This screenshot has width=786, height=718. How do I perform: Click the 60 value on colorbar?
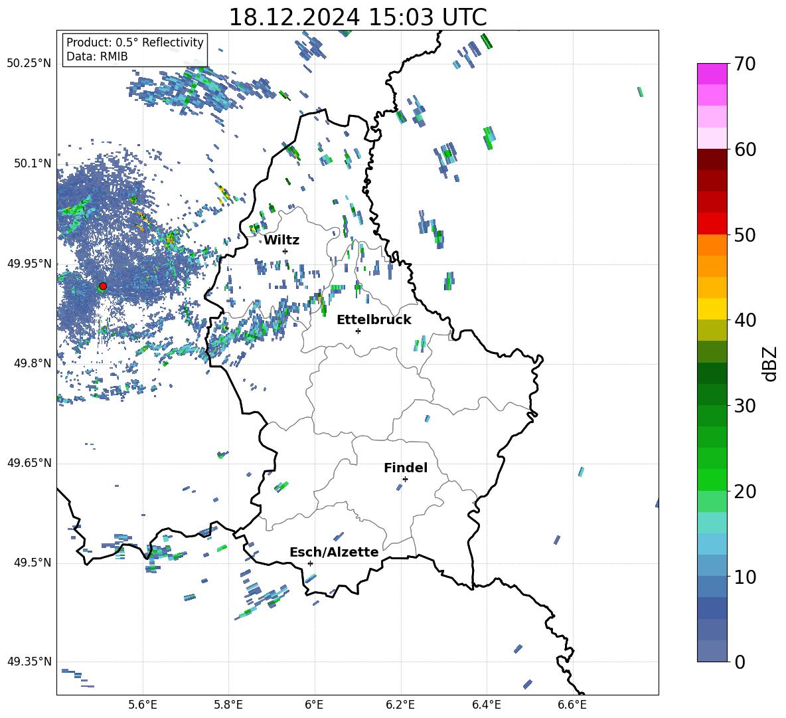pos(745,149)
